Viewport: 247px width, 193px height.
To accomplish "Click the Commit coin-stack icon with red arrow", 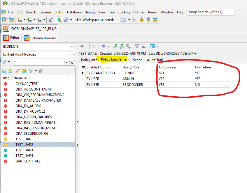I will [142, 20].
